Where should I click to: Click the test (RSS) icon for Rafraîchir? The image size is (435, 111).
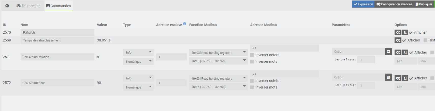coord(405,32)
